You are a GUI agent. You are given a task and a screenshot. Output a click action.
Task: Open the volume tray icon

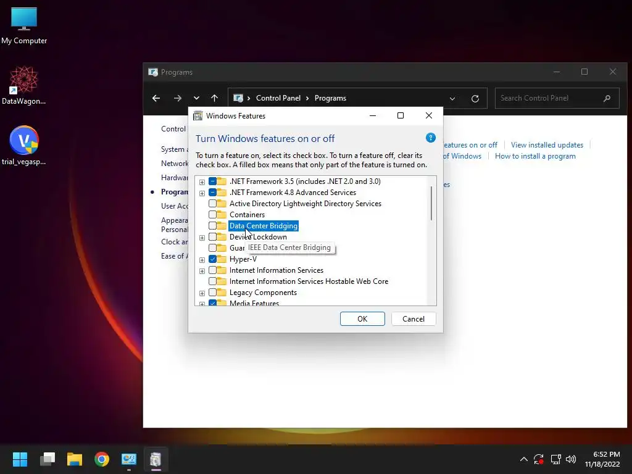(x=571, y=459)
